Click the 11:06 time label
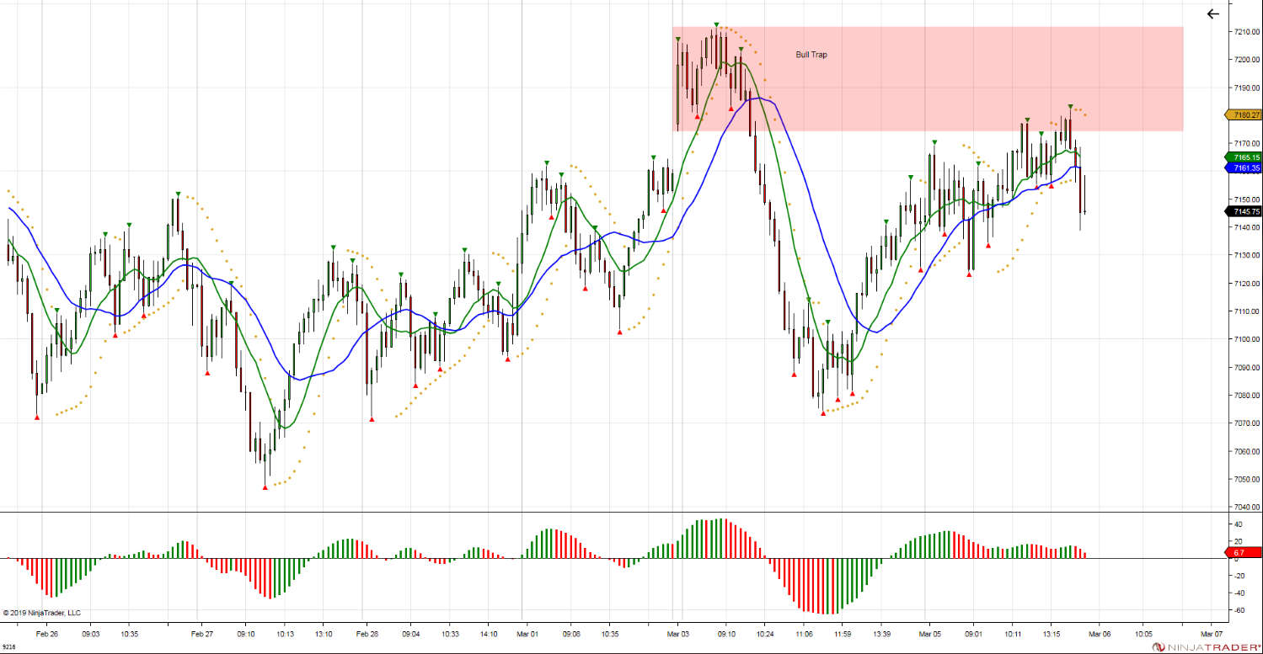Viewport: 1263px width, 654px height. 804,634
